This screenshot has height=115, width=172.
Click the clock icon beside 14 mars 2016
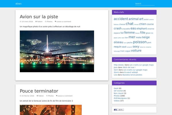point(20,22)
